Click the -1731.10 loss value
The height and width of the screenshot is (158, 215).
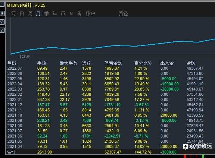click(112, 105)
